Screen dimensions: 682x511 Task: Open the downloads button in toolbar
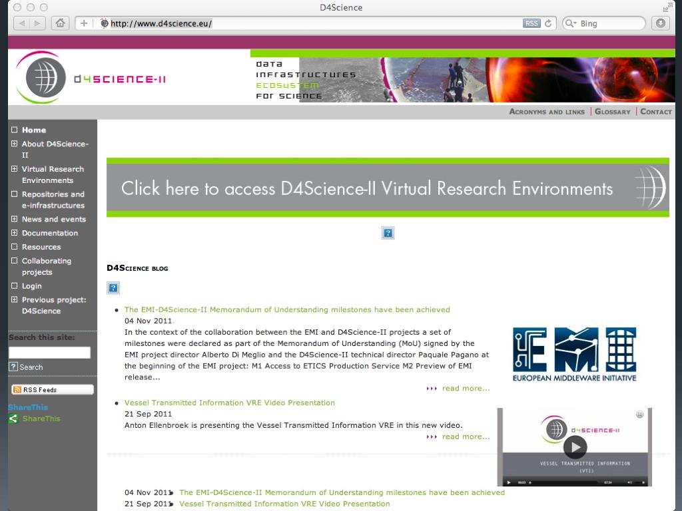tap(660, 23)
